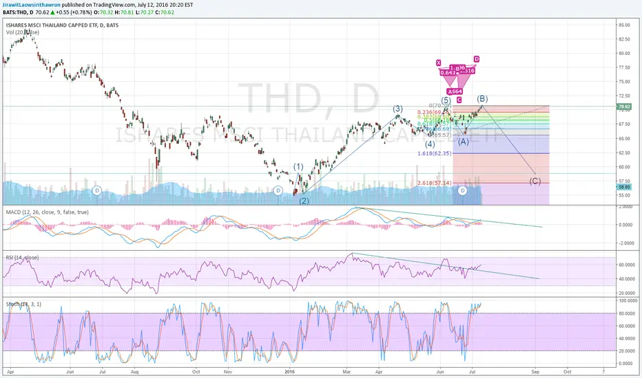The height and width of the screenshot is (378, 642).
Task: Click the 58.80 price axis tag
Action: point(624,187)
